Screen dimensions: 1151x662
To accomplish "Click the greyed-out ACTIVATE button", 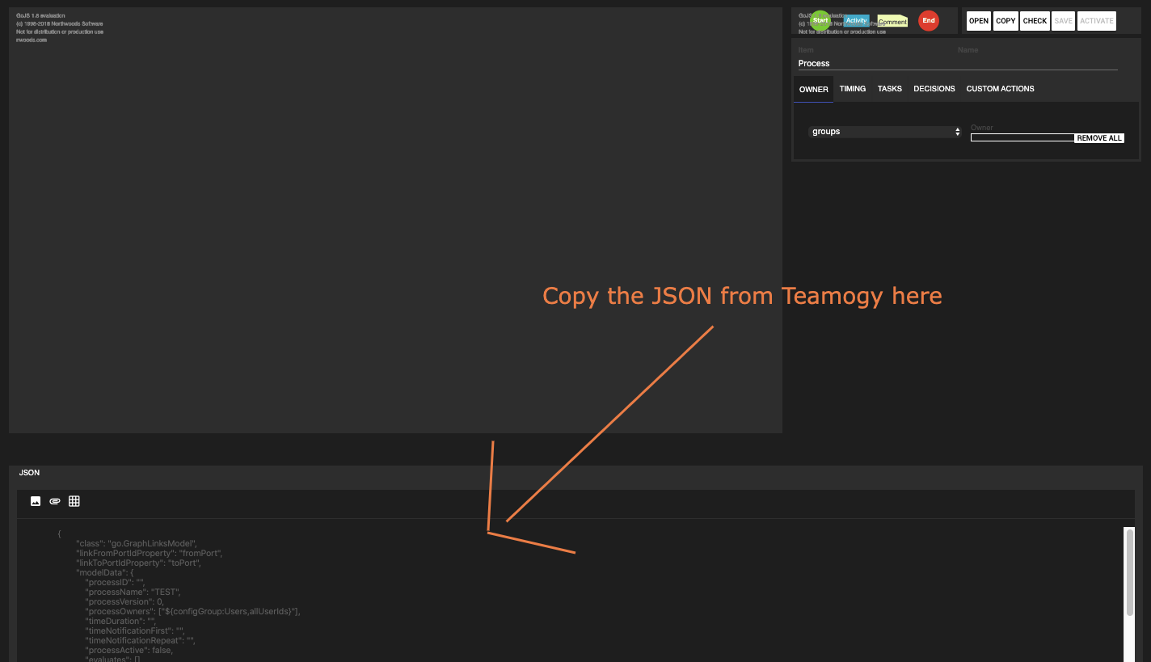I will 1097,21.
